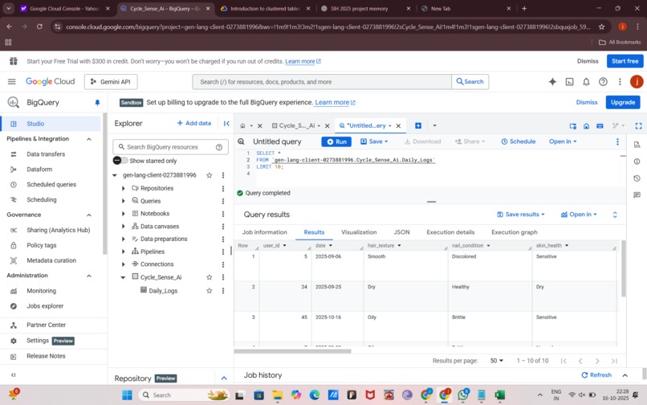Screen dimensions: 647x405
Task: Open the home tab icon
Action: pos(242,125)
